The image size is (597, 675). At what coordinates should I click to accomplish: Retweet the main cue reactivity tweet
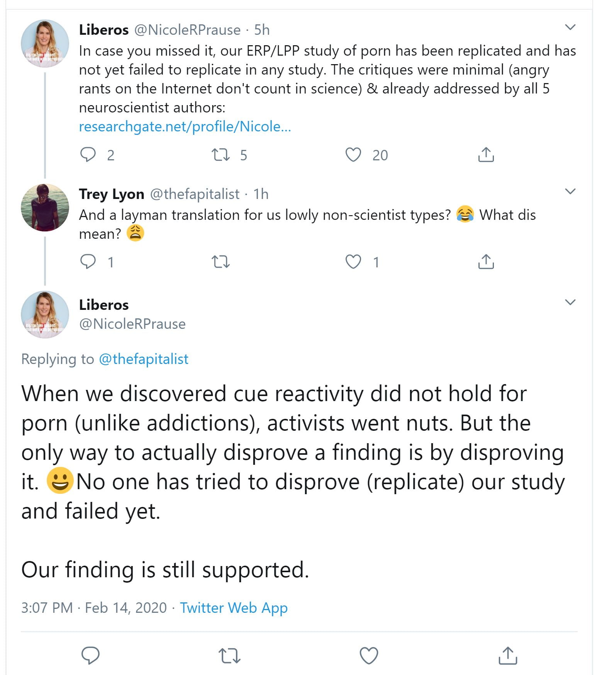click(x=229, y=656)
